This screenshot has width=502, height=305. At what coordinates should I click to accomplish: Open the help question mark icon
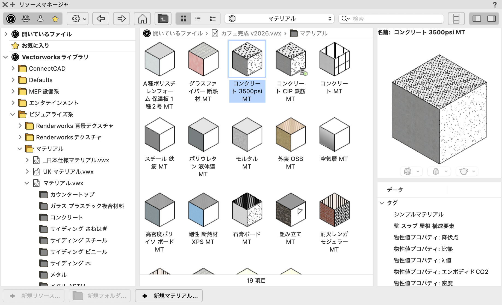click(495, 5)
